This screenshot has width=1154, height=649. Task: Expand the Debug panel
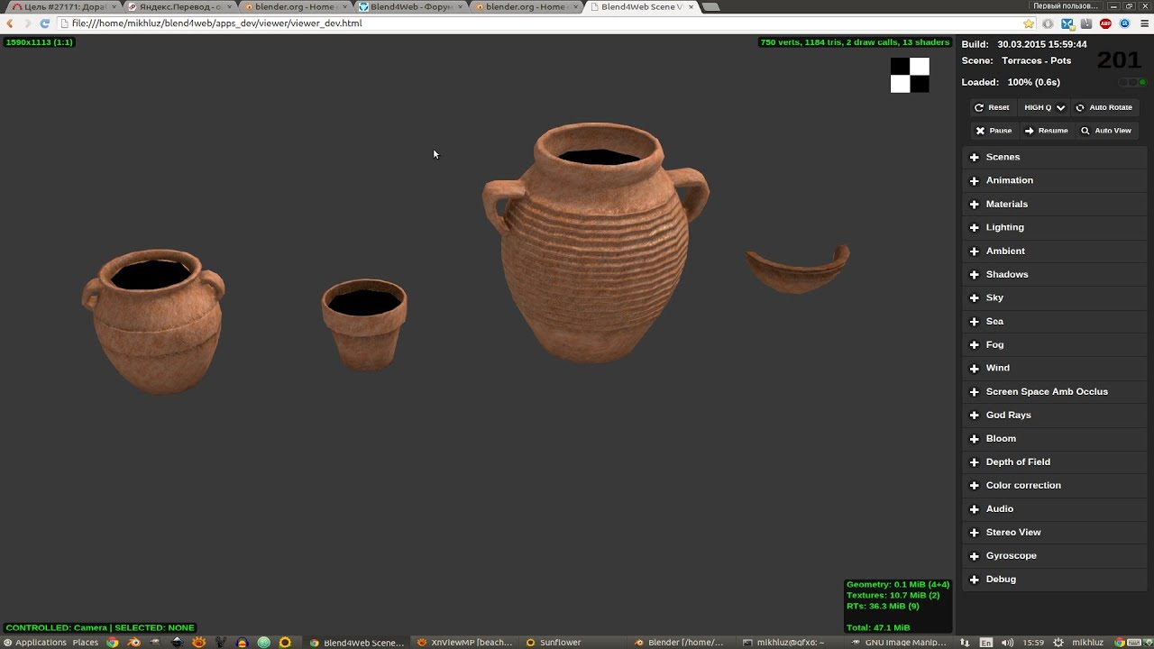(x=1054, y=579)
